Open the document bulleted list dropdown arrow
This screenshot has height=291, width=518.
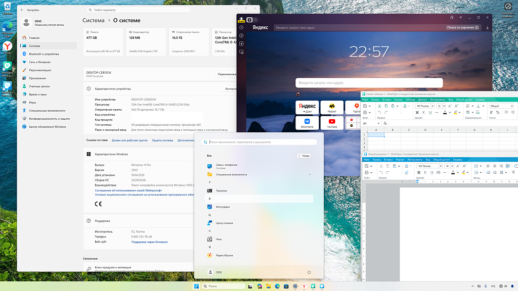pyautogui.click(x=481, y=166)
